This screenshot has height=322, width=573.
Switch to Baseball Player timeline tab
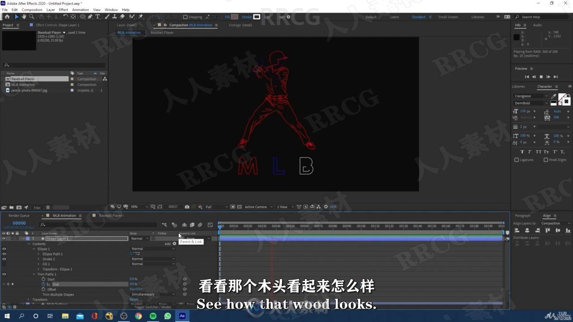(x=111, y=216)
